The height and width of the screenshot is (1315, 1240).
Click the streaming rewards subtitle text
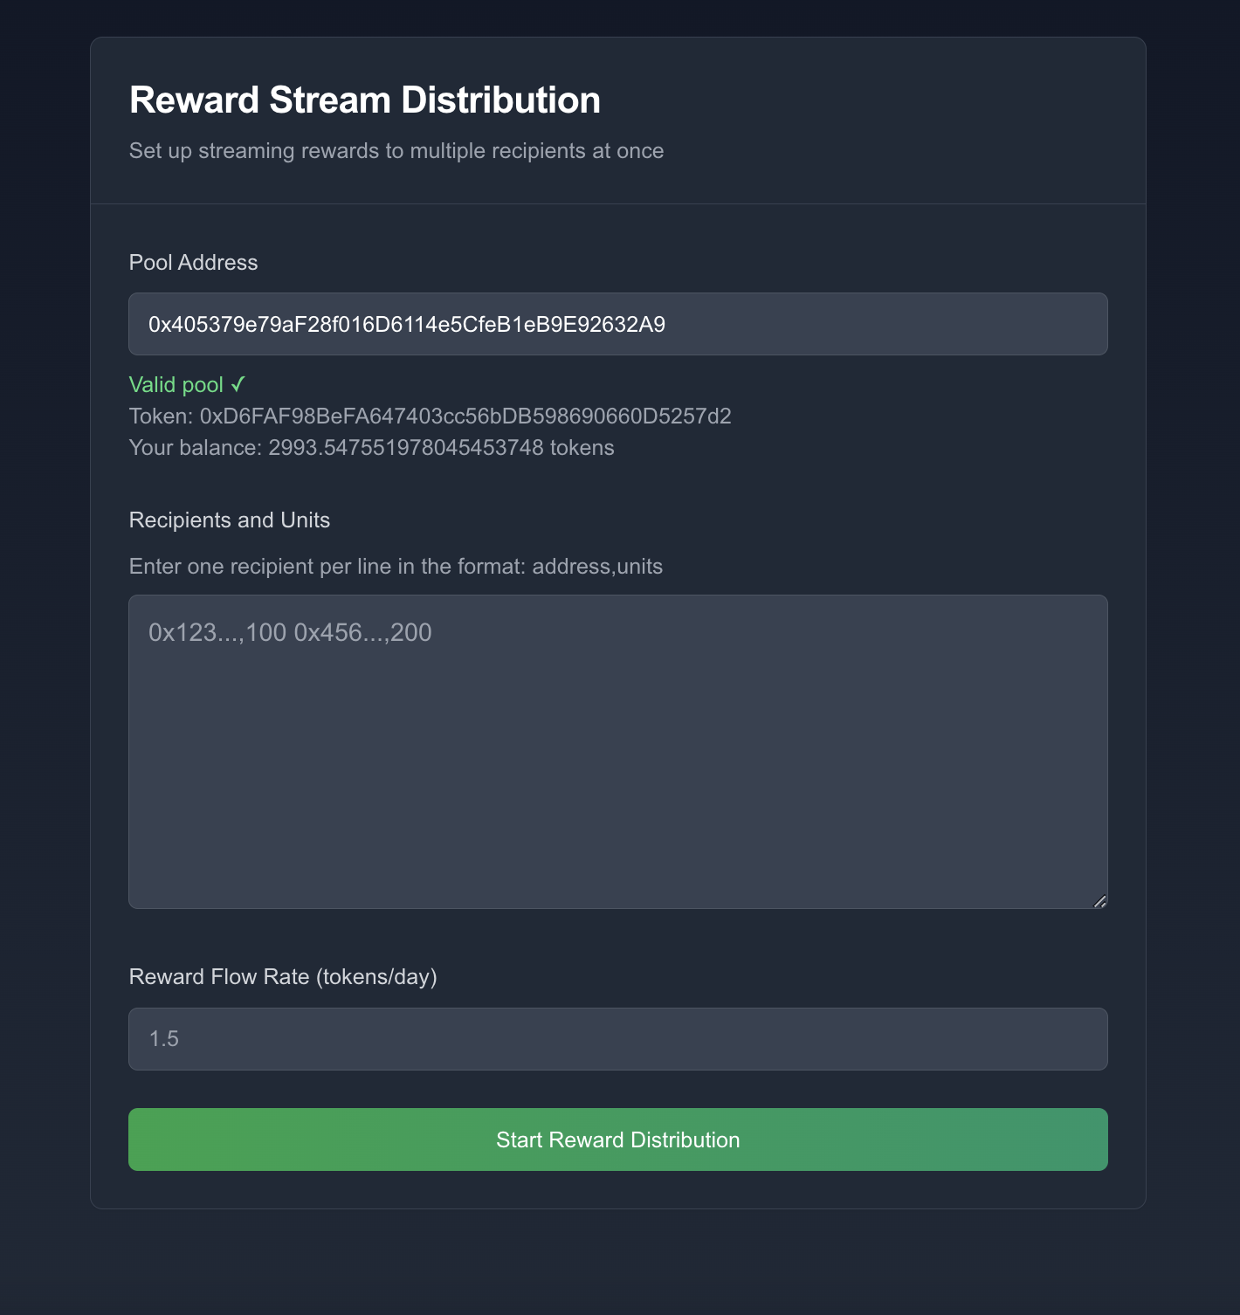(396, 150)
